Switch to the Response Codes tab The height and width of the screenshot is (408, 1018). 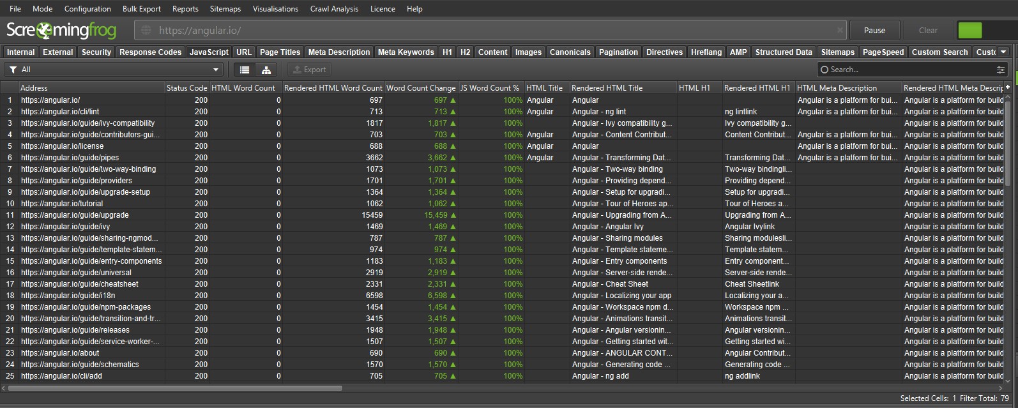(x=150, y=52)
